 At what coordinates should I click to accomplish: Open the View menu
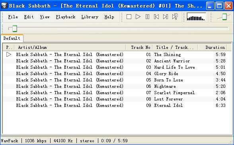[45, 17]
